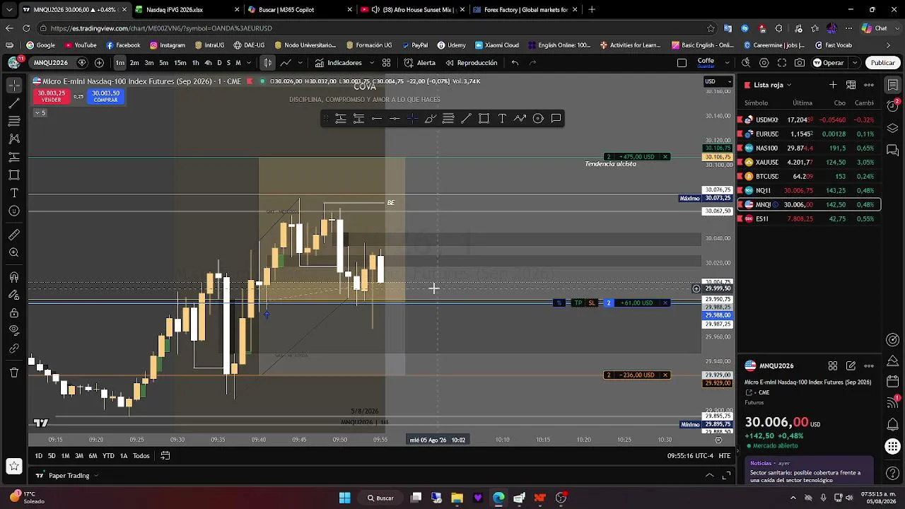This screenshot has height=509, width=905.
Task: Select the rectangle tool in floating favorites toolbar
Action: coord(484,119)
